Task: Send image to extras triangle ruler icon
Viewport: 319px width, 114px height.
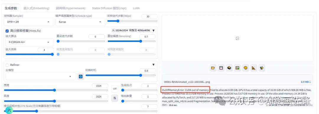Action: pos(253,68)
